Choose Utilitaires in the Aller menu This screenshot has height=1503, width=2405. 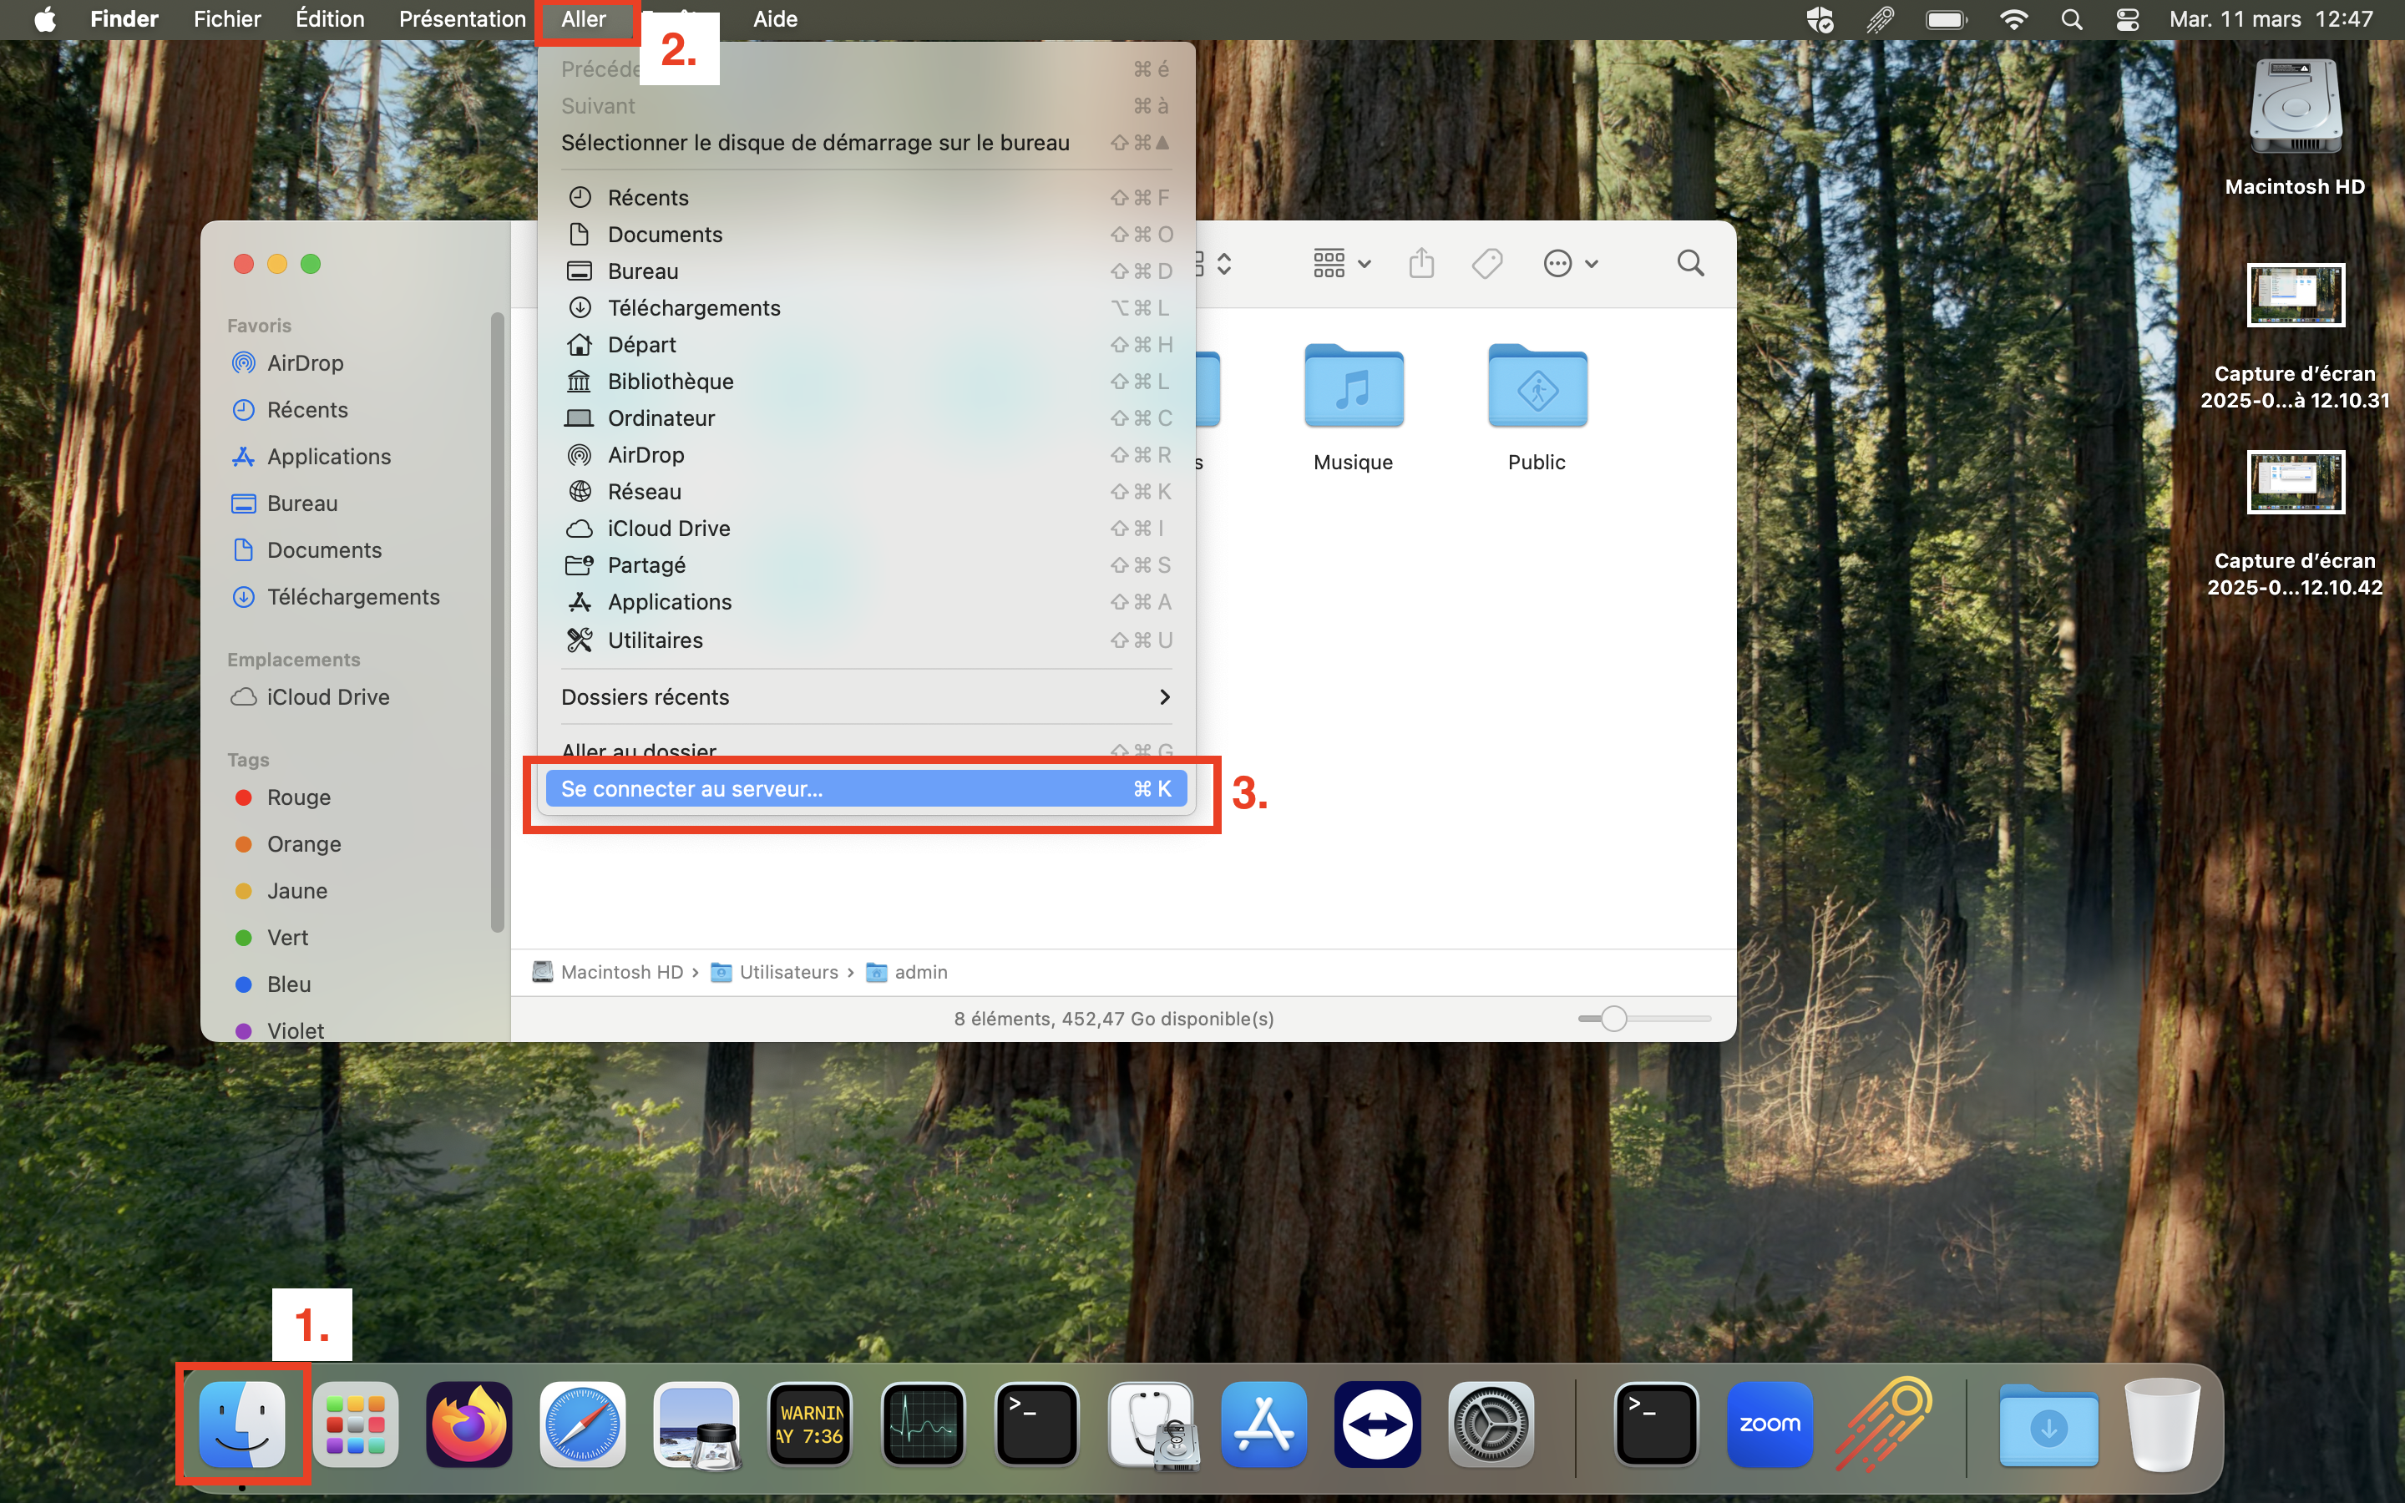pyautogui.click(x=655, y=640)
